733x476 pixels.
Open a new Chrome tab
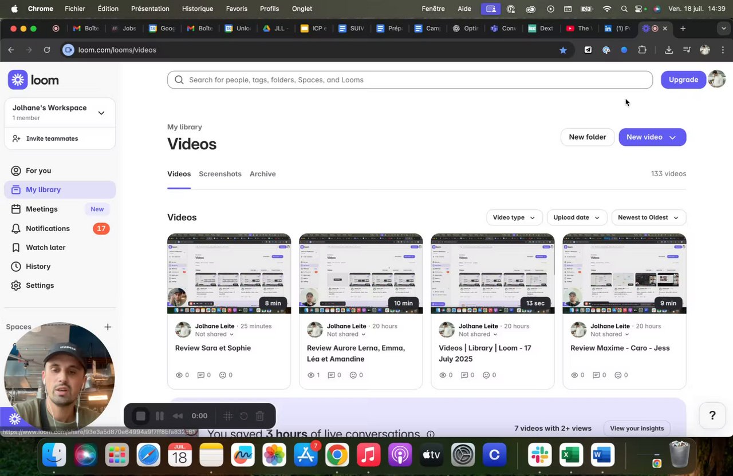(x=683, y=28)
